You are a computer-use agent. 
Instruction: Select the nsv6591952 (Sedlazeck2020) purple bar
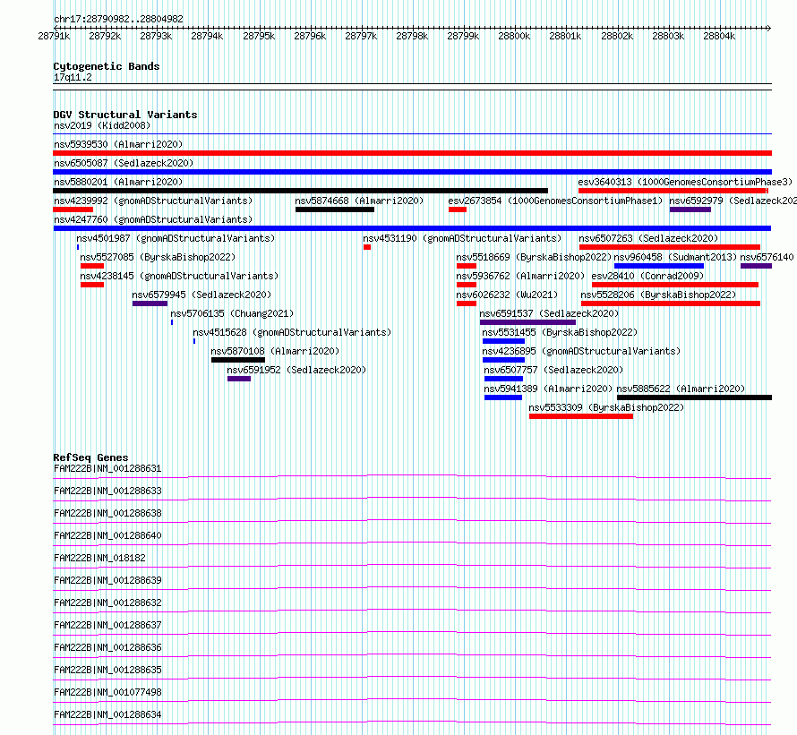tap(239, 379)
